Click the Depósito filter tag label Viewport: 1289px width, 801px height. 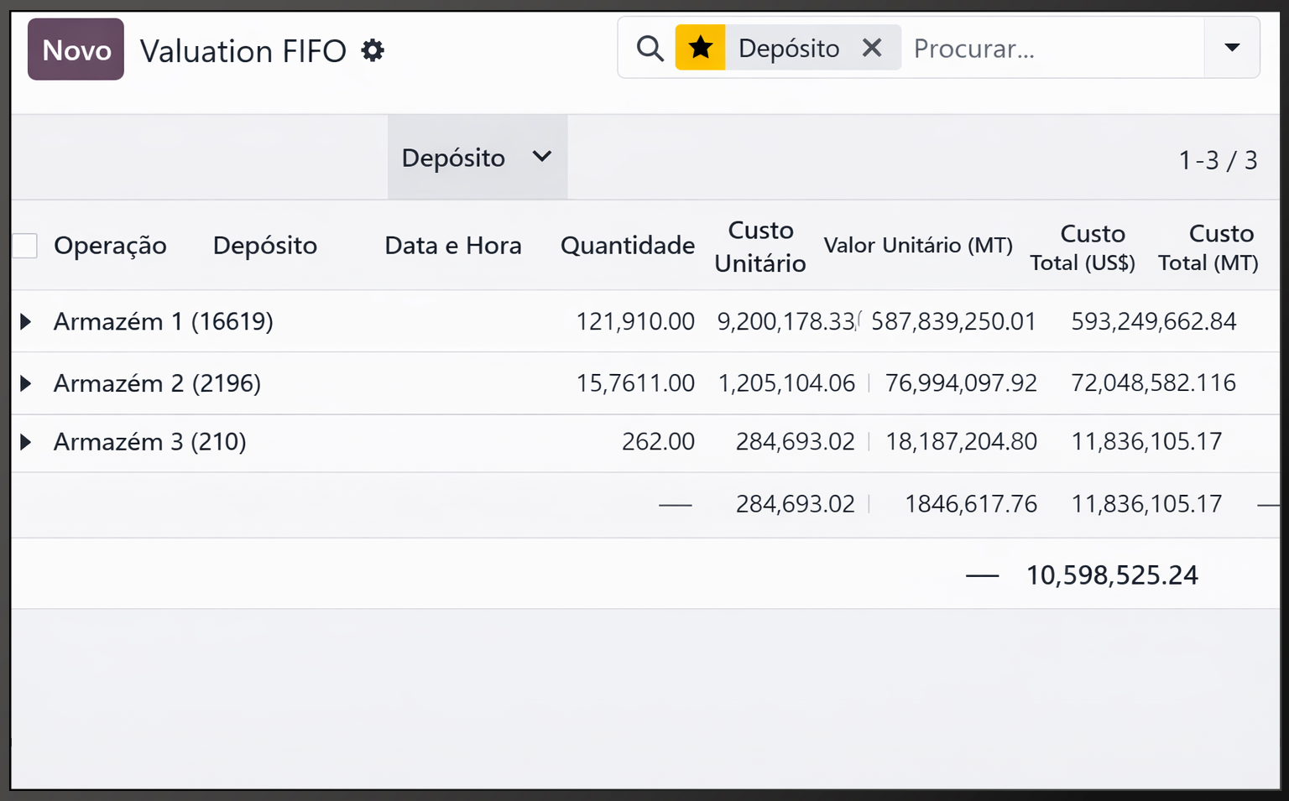[789, 49]
